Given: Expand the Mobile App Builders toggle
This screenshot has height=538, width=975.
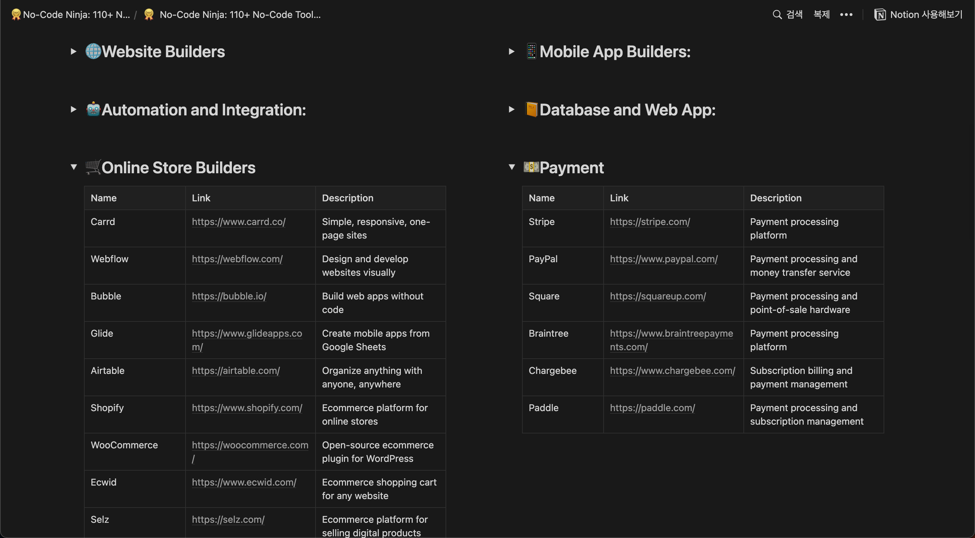Looking at the screenshot, I should [511, 51].
